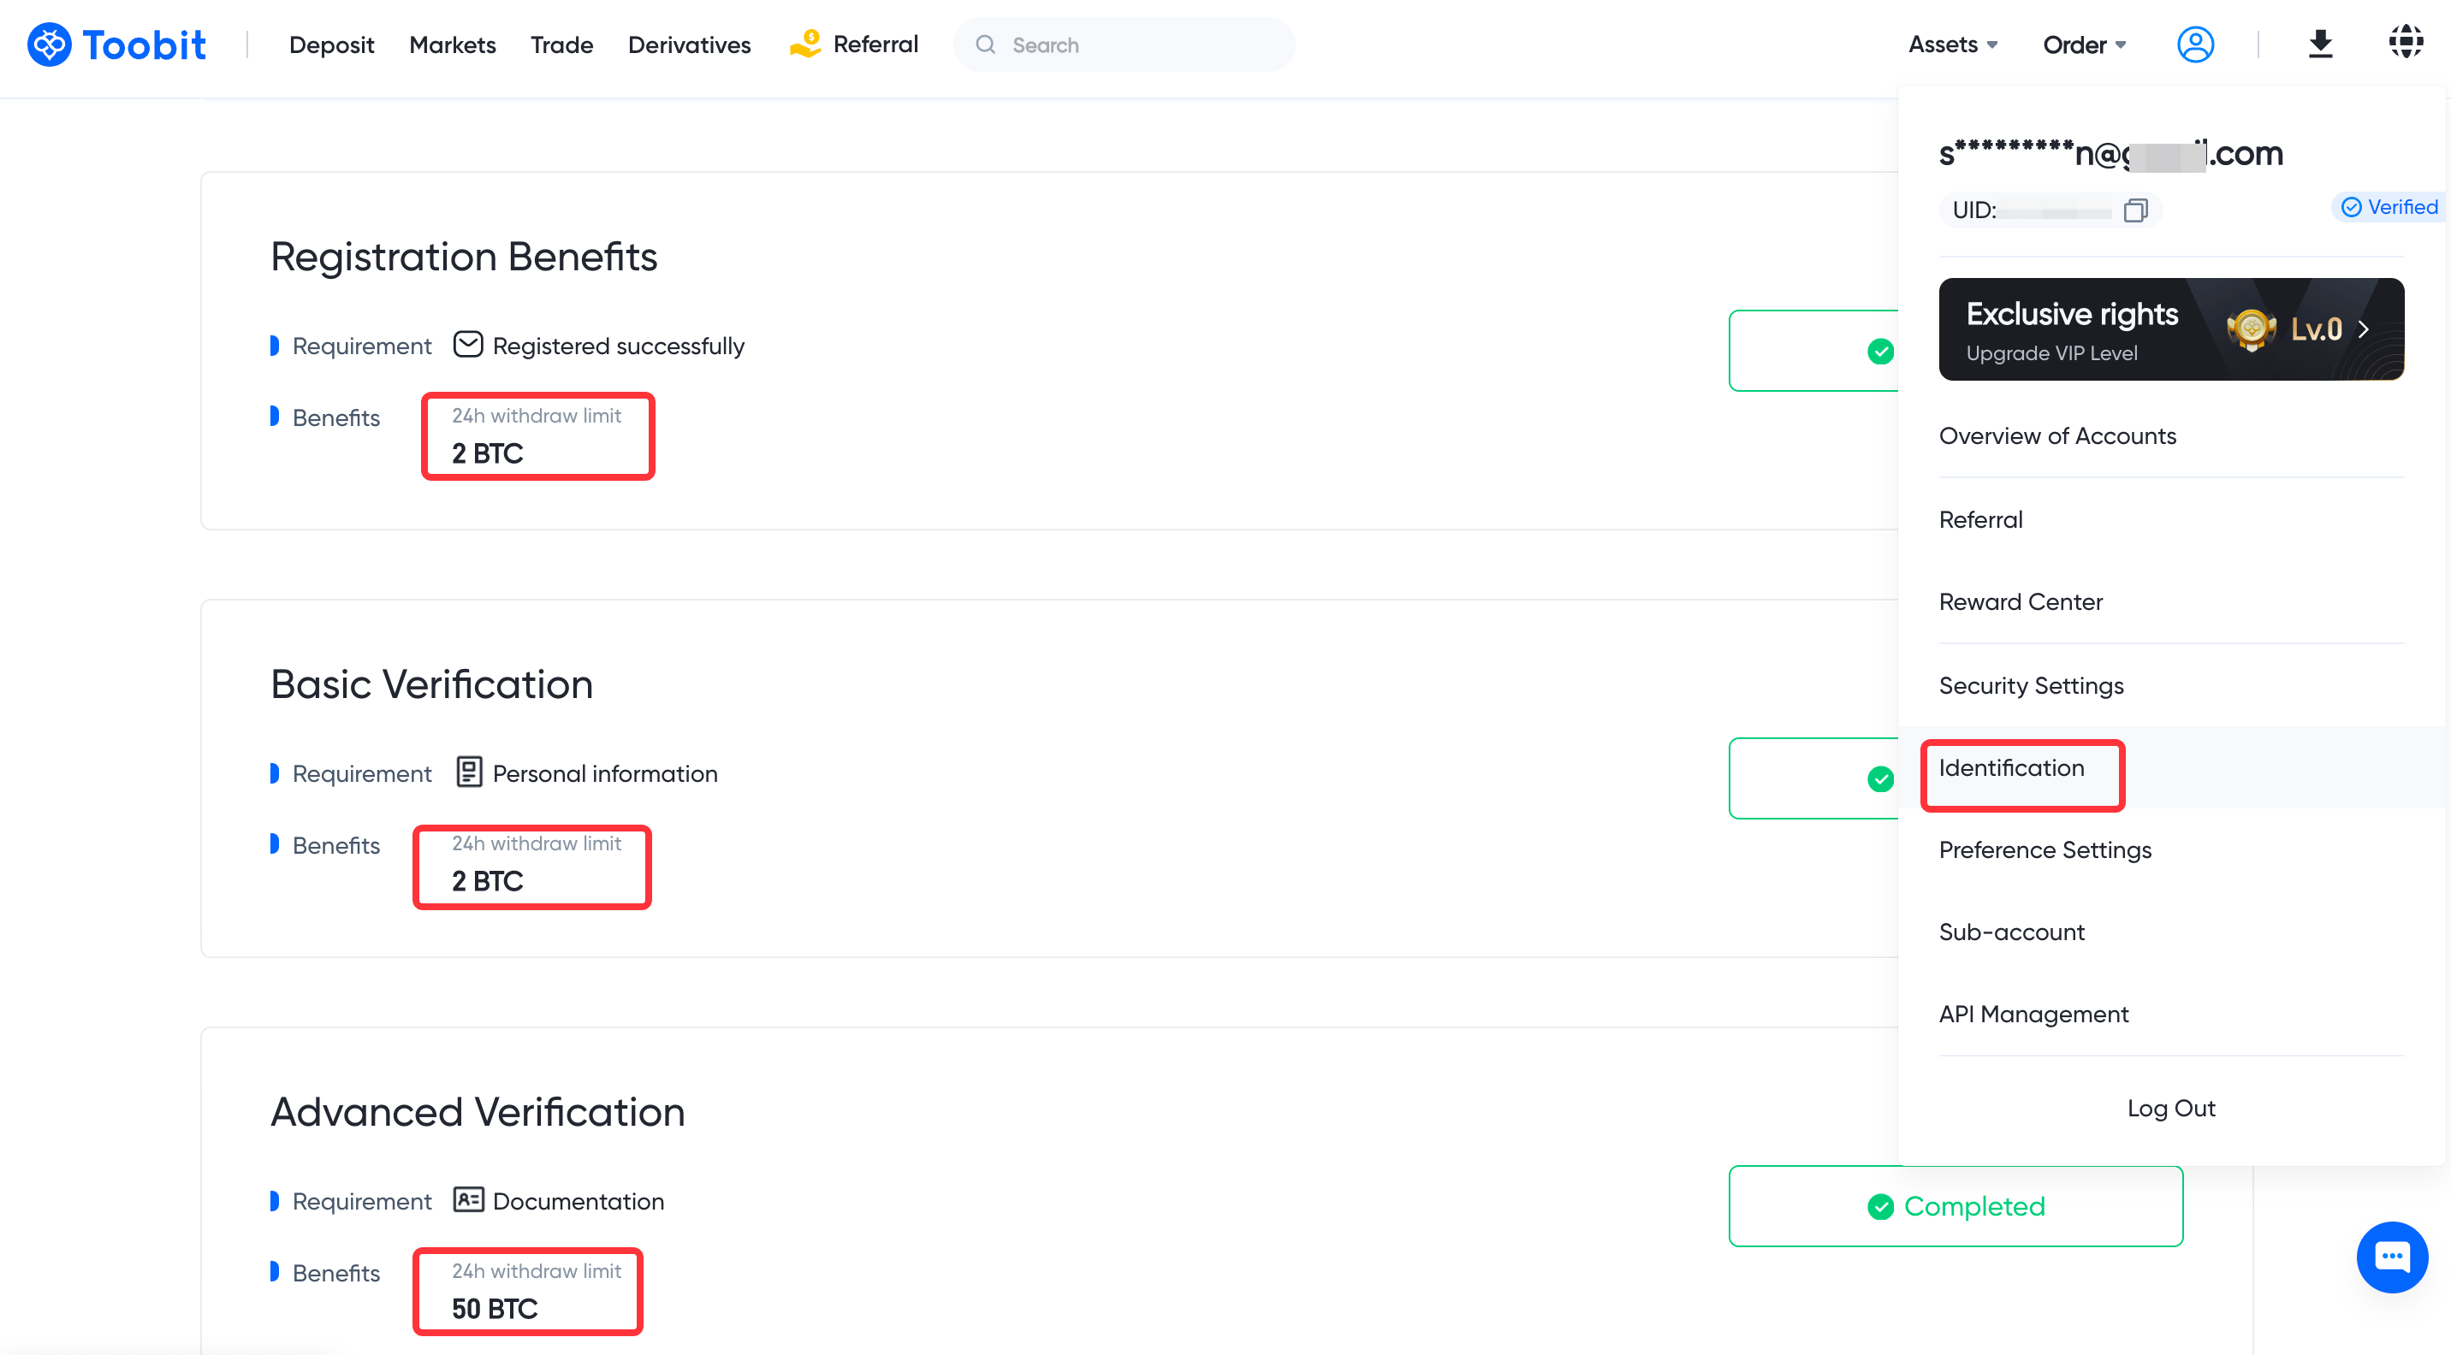Click the Basic Verification completed checkmark

click(x=1880, y=778)
